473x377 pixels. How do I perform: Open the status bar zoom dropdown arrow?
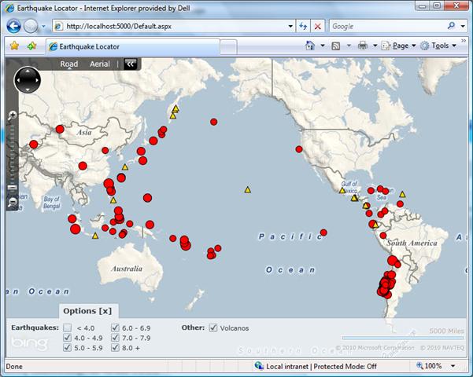pos(453,366)
